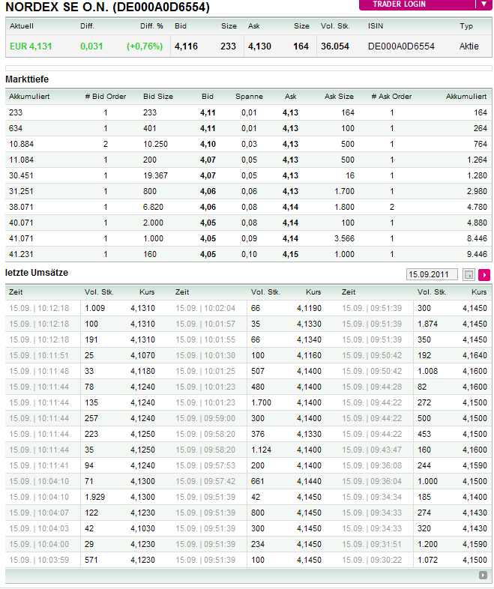Select trade volume 1.929
494x589 pixels.
tap(95, 498)
